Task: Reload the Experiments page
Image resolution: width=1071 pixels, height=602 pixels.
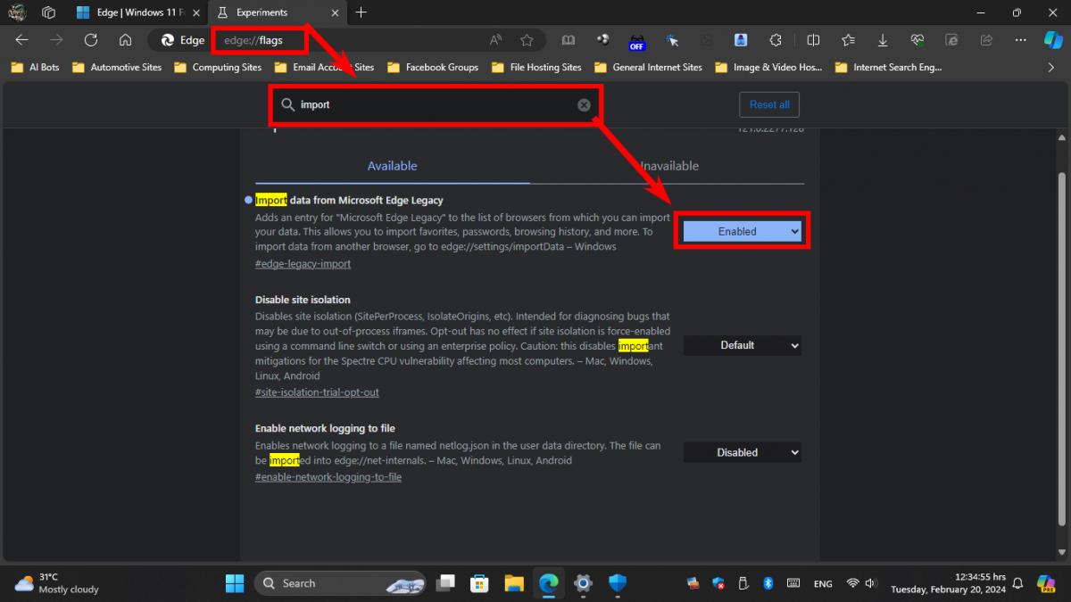Action: (90, 40)
